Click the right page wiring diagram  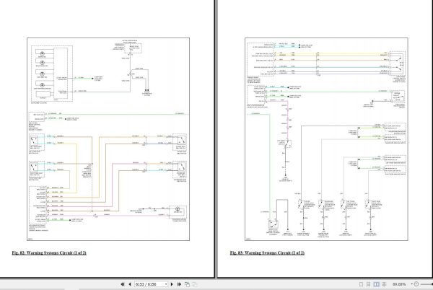(x=326, y=139)
